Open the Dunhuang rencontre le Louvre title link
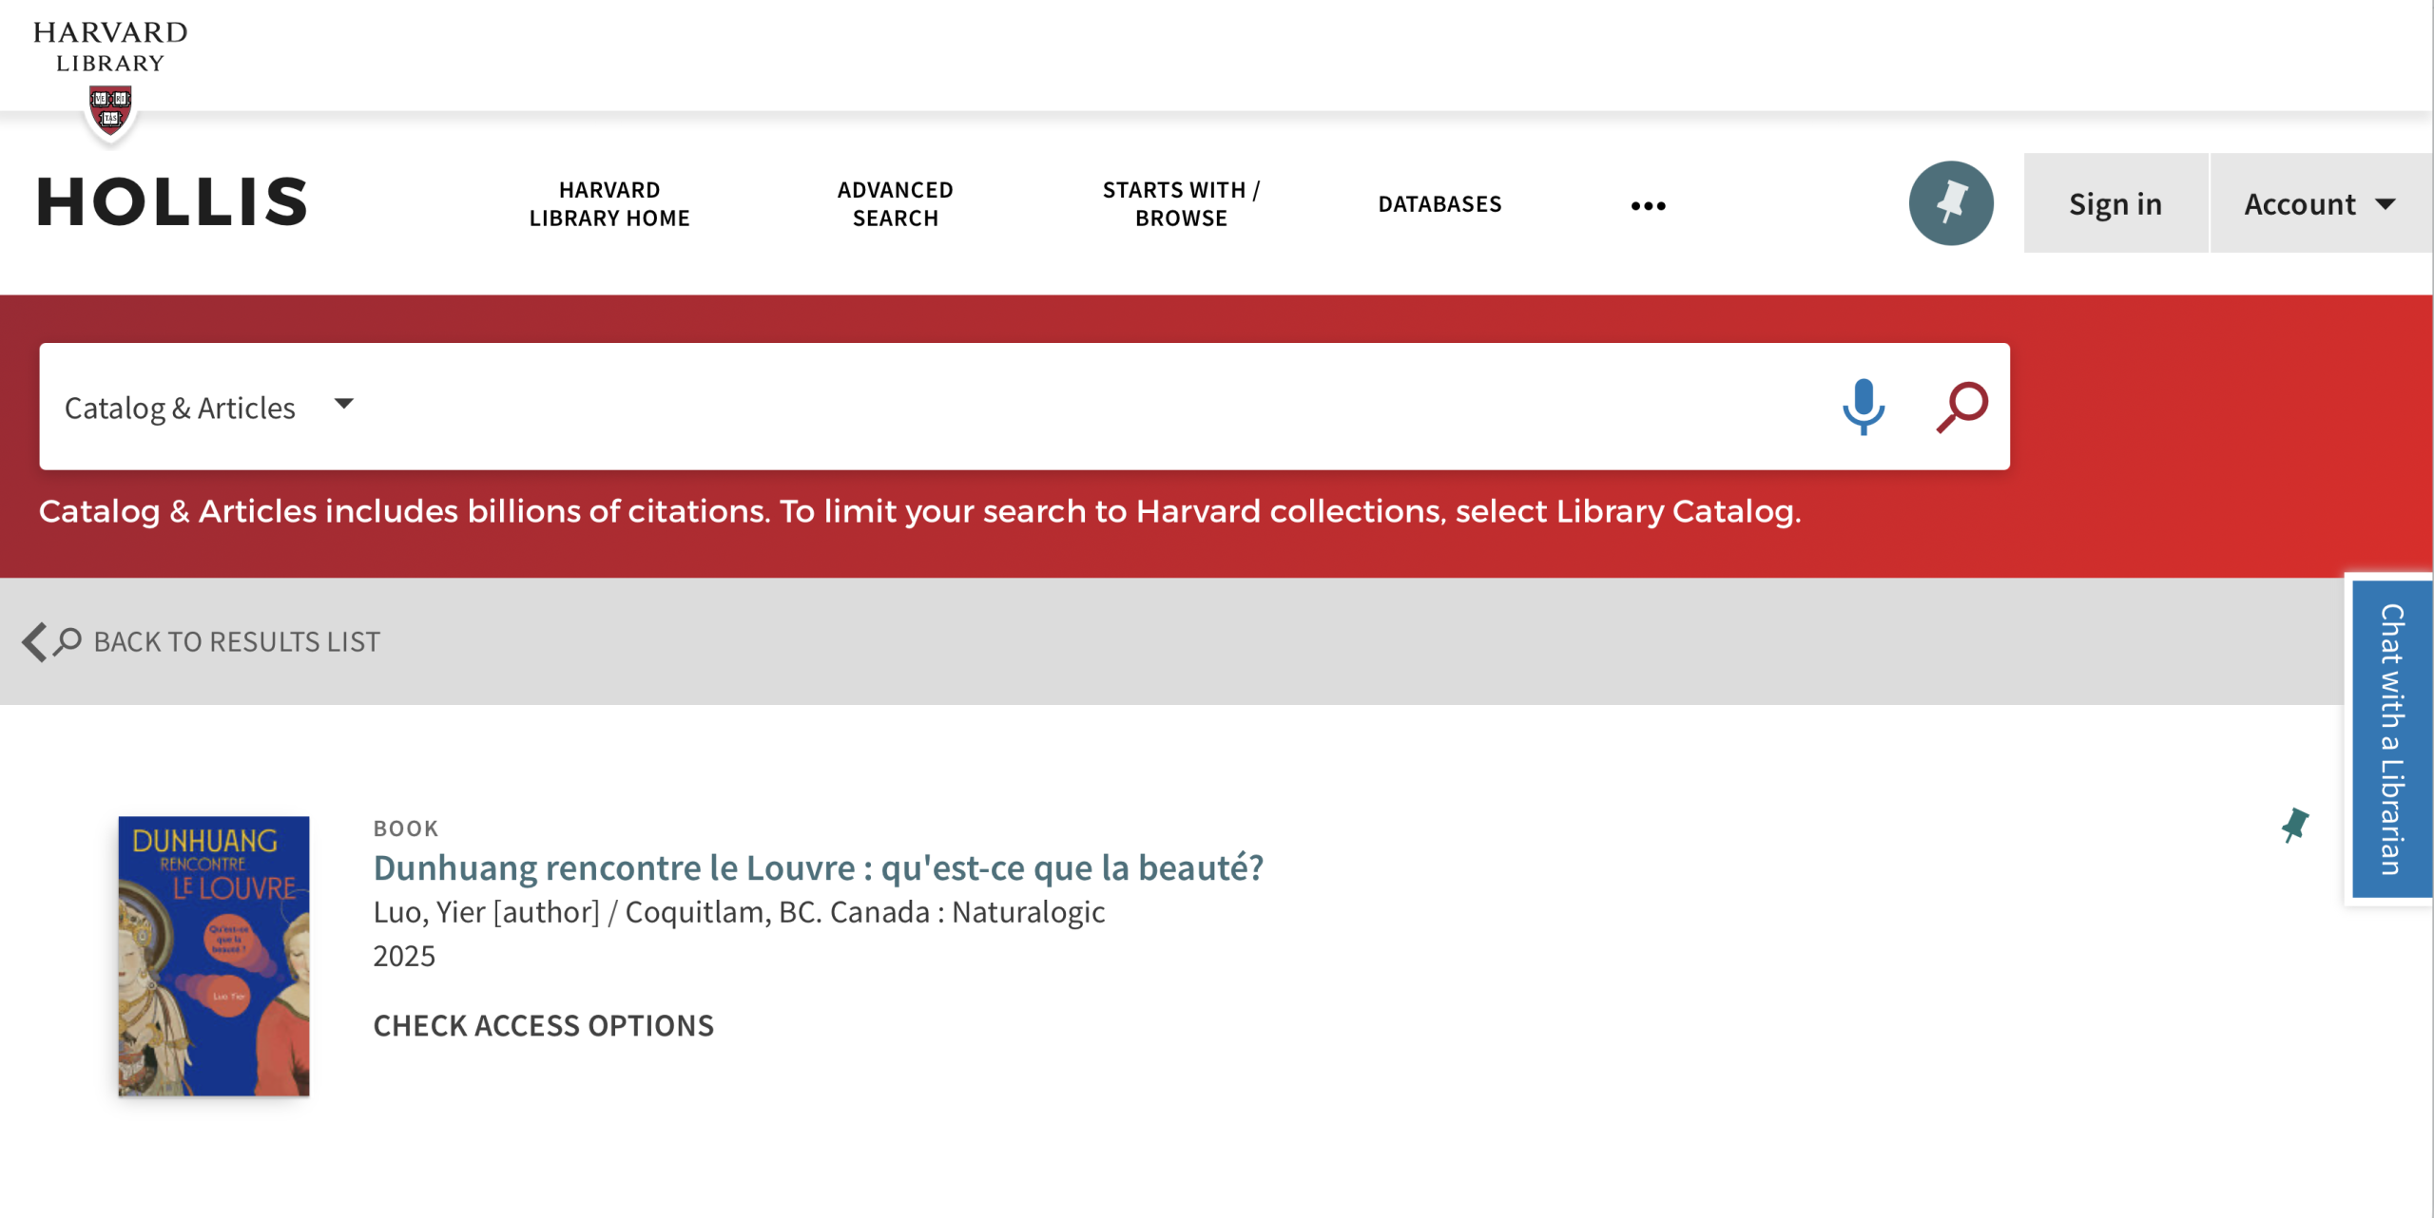The image size is (2434, 1218). 818,867
